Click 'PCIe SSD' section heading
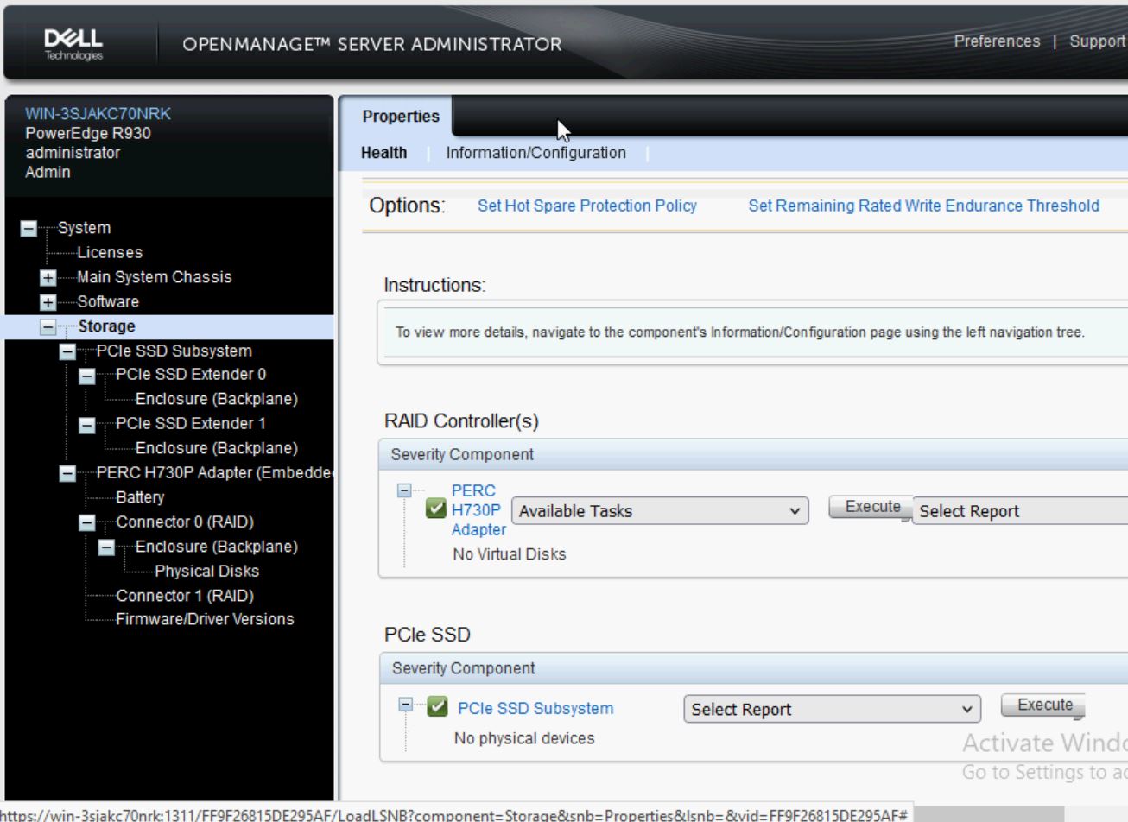1128x822 pixels. pyautogui.click(x=428, y=635)
